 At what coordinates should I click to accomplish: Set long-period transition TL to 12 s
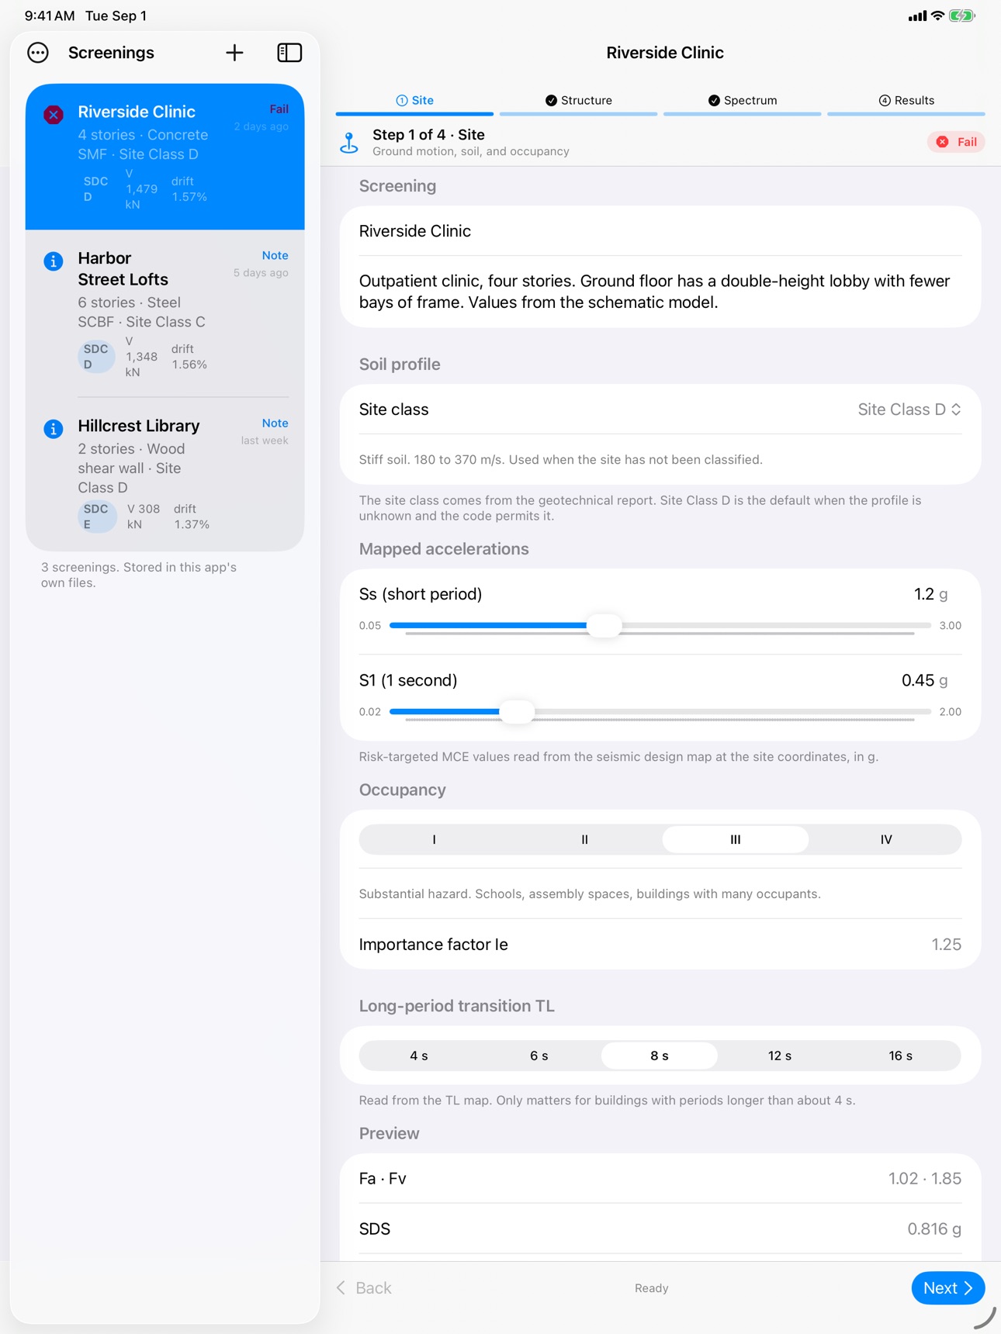click(780, 1056)
